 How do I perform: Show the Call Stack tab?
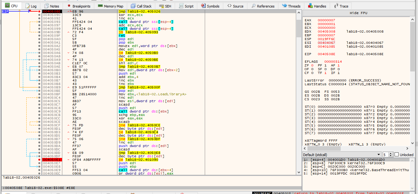pyautogui.click(x=141, y=6)
